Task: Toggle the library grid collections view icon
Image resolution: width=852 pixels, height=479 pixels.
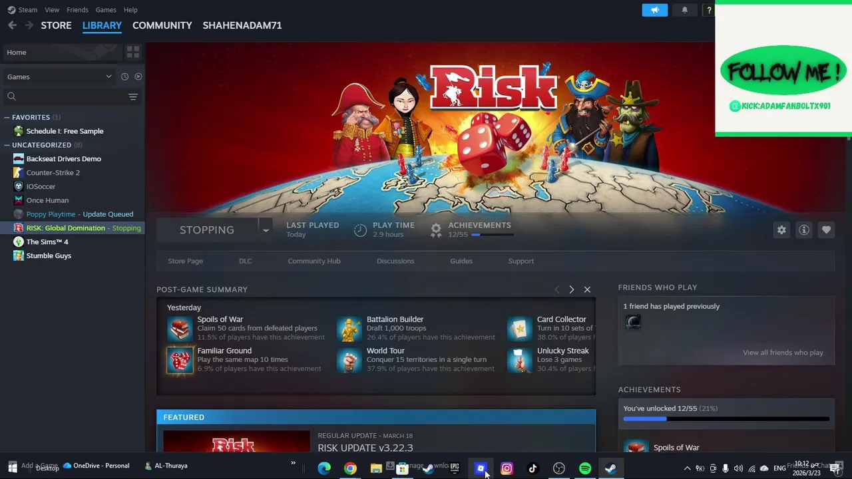Action: click(x=133, y=52)
